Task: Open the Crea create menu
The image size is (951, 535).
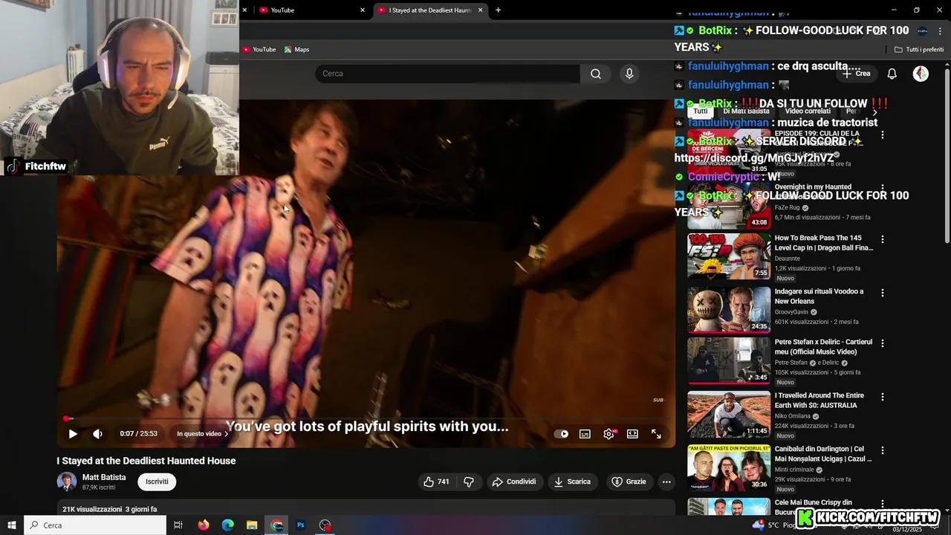Action: click(856, 74)
